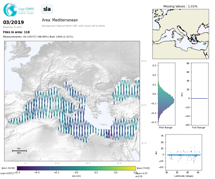Image resolution: width=215 pixels, height=179 pixels.
Task: Click the blue zero line in Full Range
Action: click(x=199, y=98)
